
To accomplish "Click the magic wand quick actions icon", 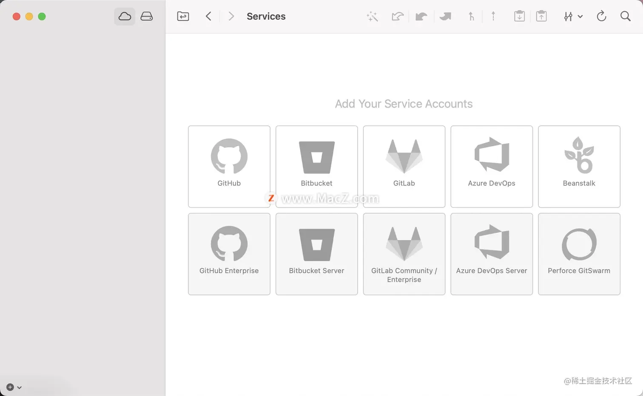I will pos(372,17).
